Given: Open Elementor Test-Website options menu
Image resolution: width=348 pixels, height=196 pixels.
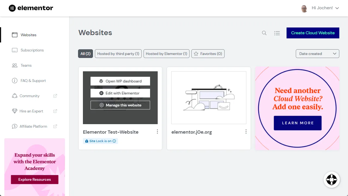Looking at the screenshot, I should [157, 131].
